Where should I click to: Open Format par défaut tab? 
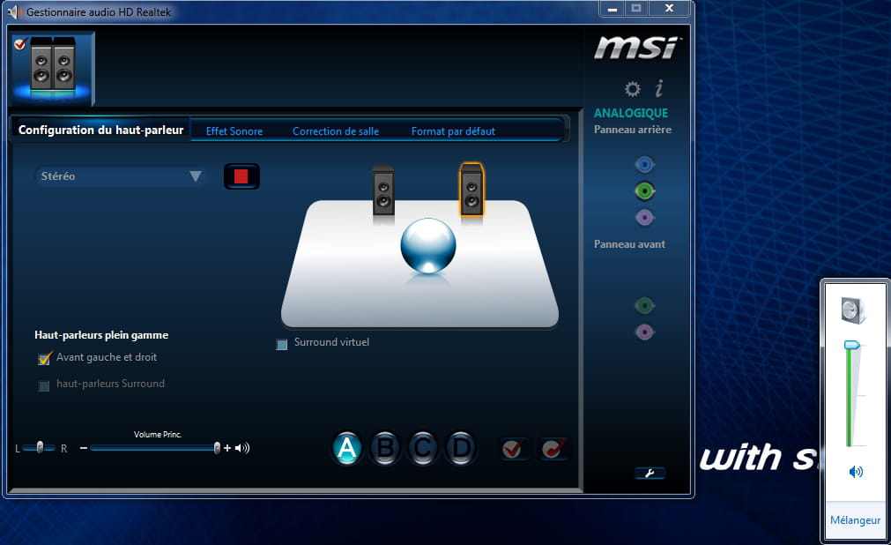[x=454, y=131]
